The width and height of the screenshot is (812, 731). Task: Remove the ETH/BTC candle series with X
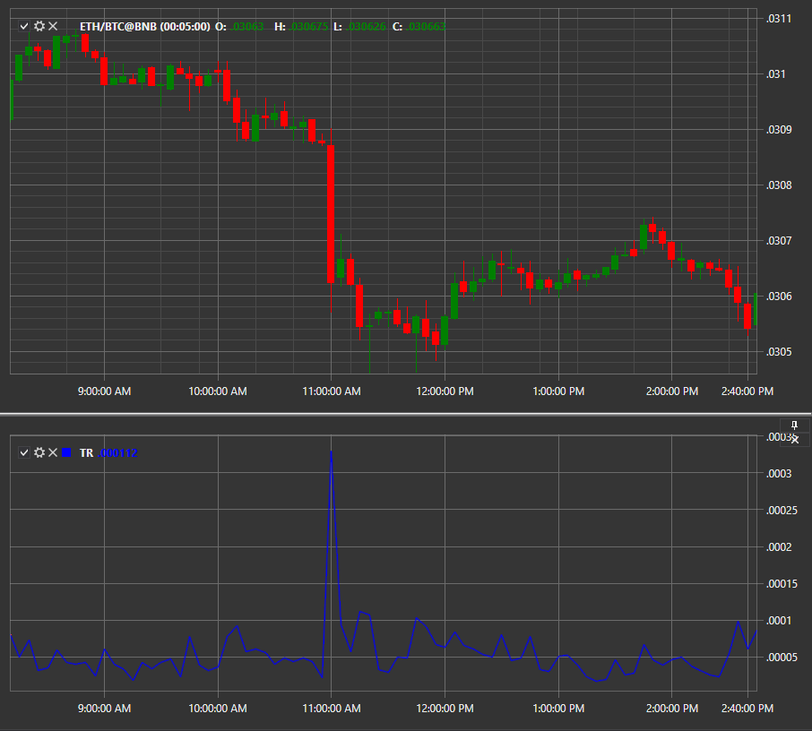53,26
